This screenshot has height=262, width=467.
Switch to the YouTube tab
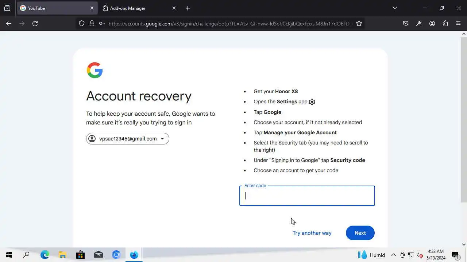(57, 8)
